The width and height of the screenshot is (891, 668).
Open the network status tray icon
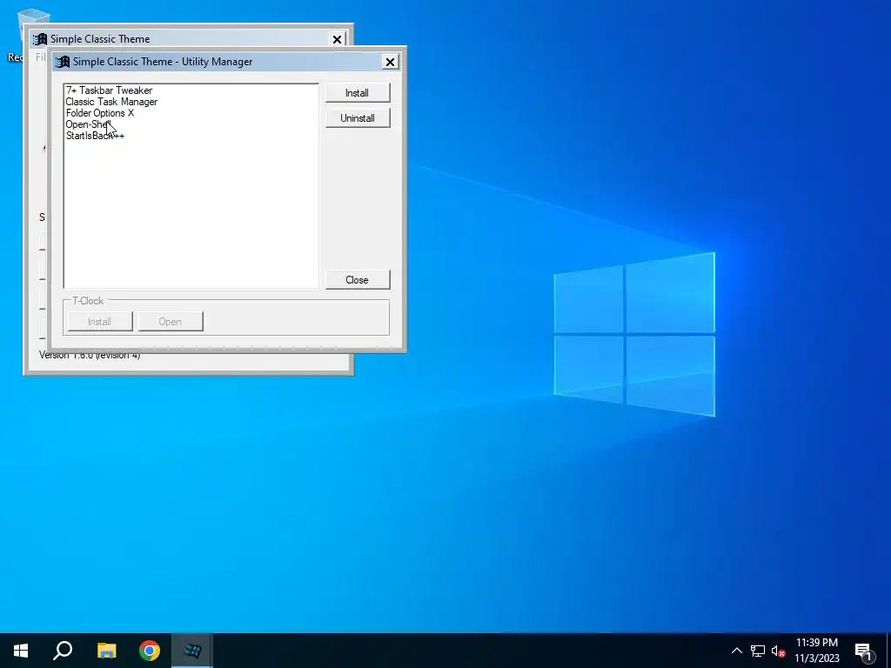tap(758, 651)
